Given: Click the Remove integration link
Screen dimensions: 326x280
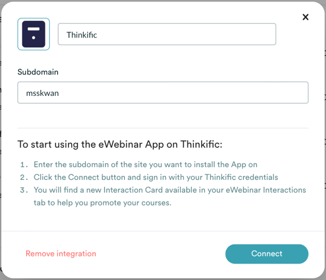Looking at the screenshot, I should tap(61, 253).
